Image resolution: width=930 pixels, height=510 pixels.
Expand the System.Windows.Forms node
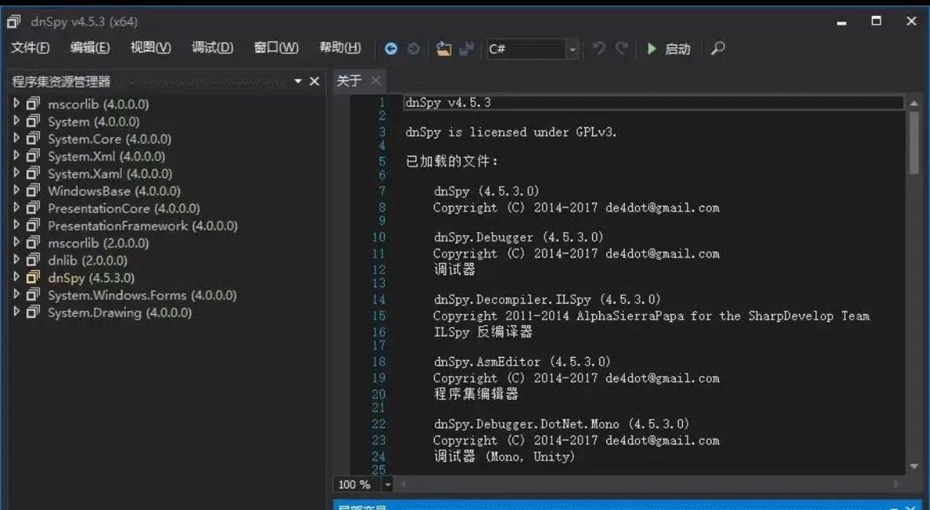[17, 294]
